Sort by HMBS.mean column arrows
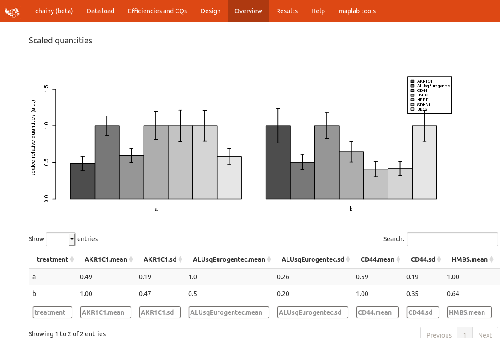This screenshot has height=338, width=500. pyautogui.click(x=492, y=259)
